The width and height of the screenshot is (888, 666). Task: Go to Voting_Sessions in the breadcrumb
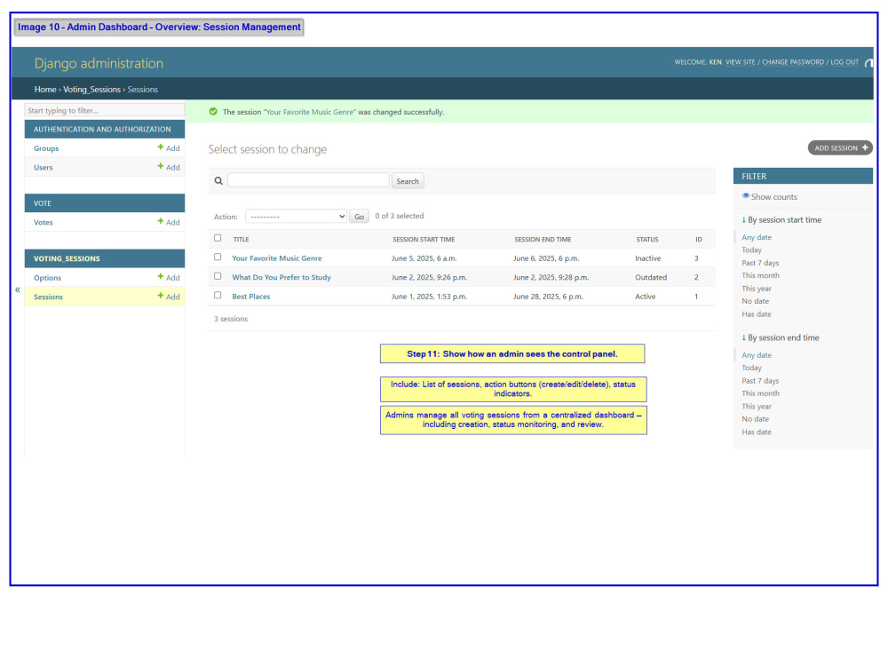(91, 90)
